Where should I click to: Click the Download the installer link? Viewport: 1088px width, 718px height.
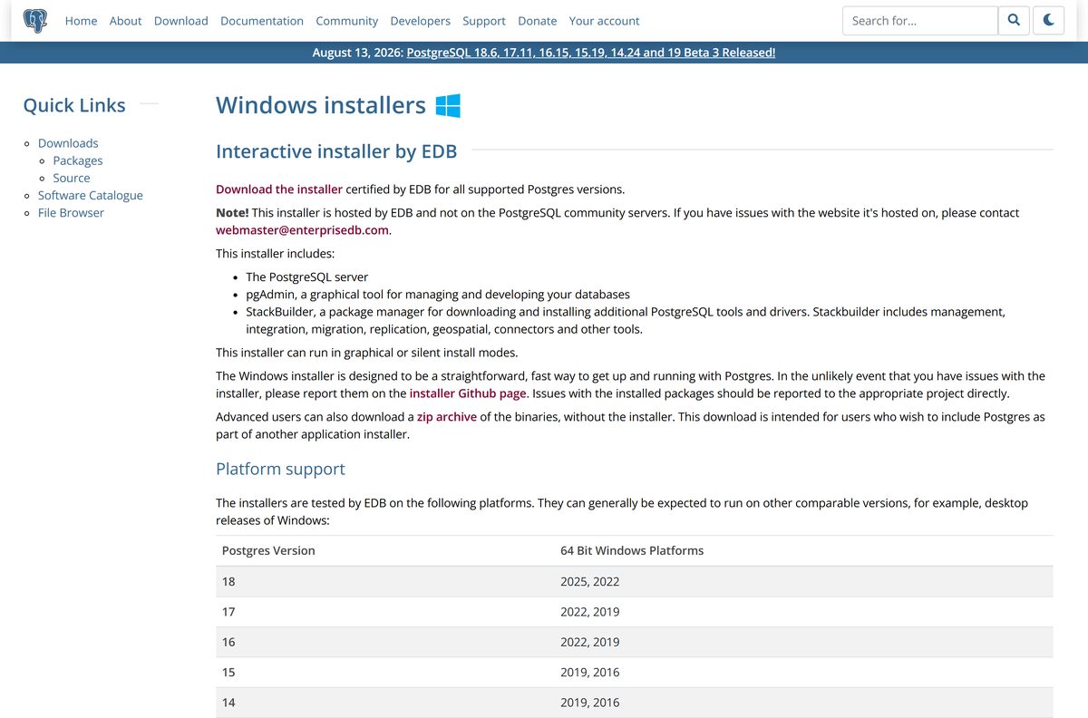279,189
